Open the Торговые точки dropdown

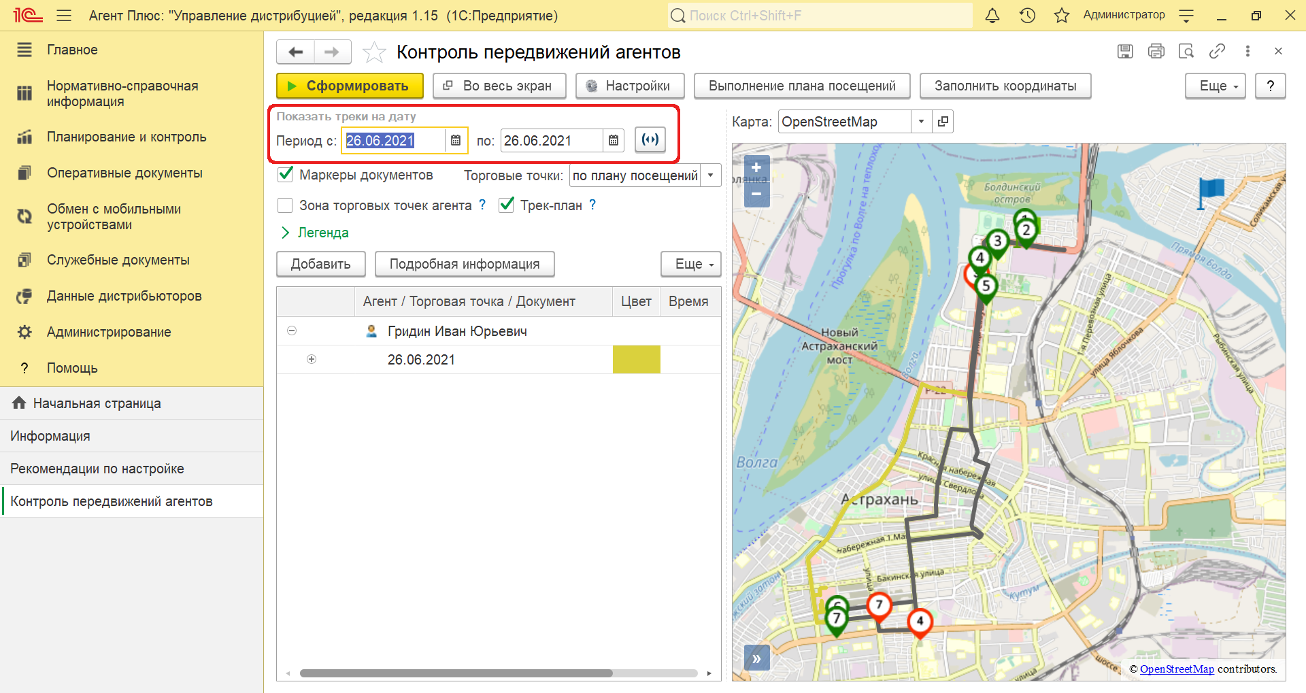(x=711, y=175)
